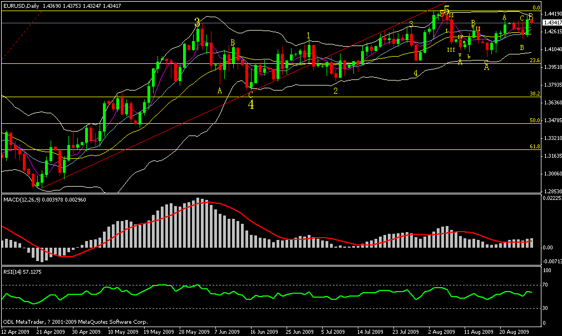
Task: Click the 1.28530 price scale value
Action: (x=553, y=192)
